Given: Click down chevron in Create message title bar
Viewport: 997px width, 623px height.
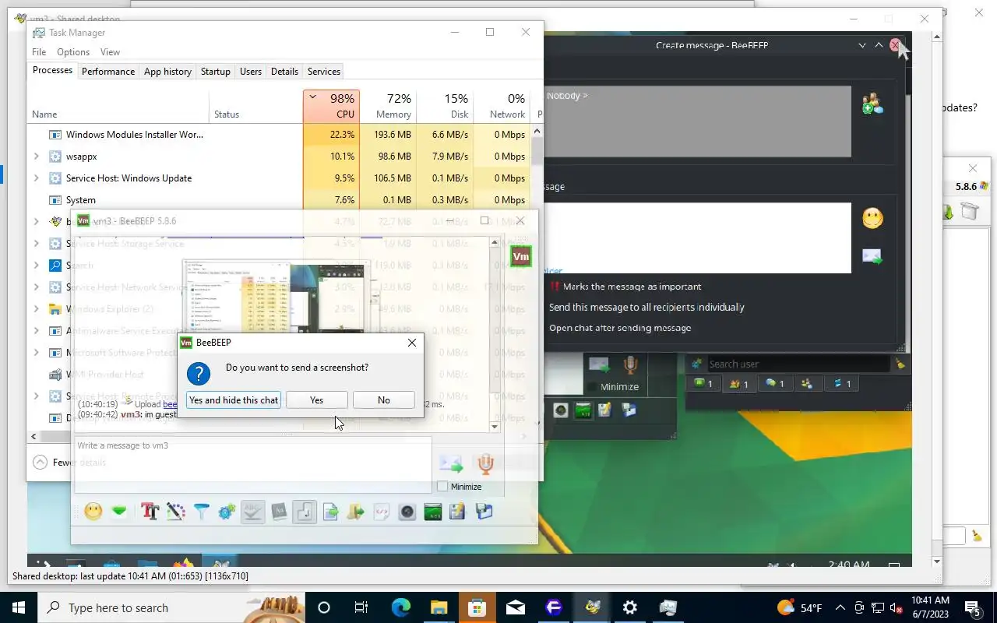Looking at the screenshot, I should tap(862, 45).
